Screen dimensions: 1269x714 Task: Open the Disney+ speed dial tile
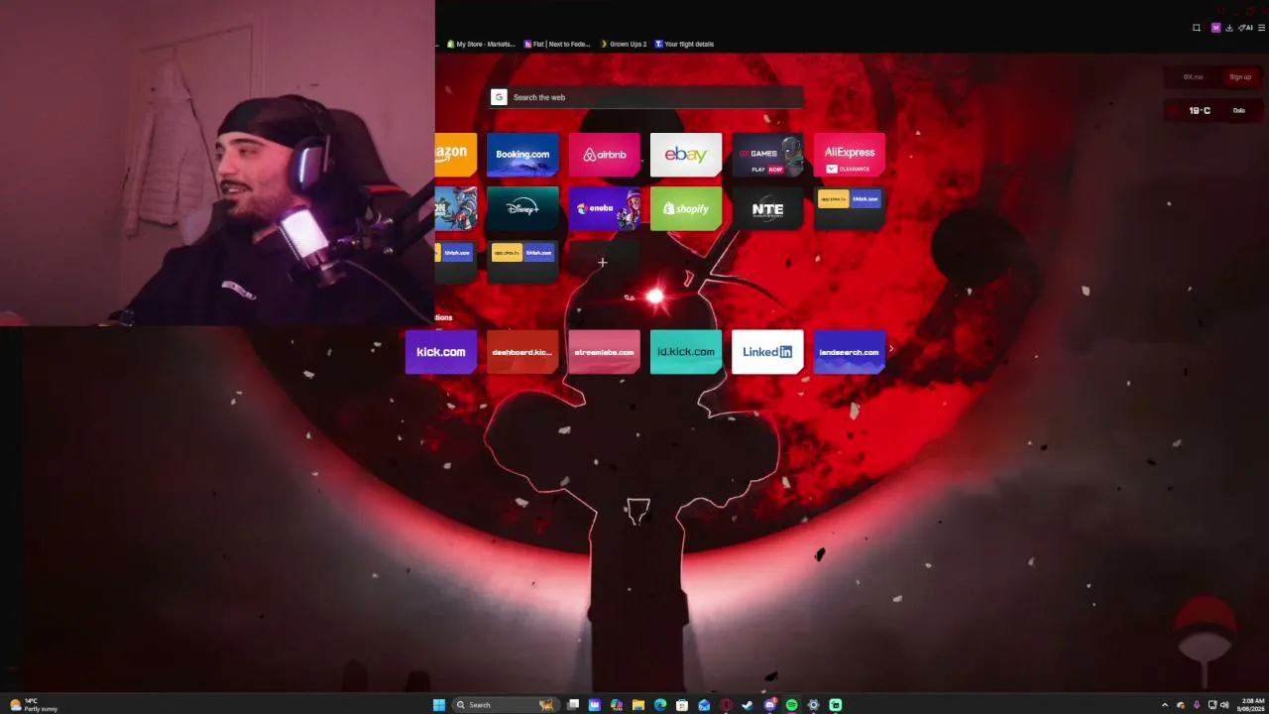pyautogui.click(x=522, y=208)
